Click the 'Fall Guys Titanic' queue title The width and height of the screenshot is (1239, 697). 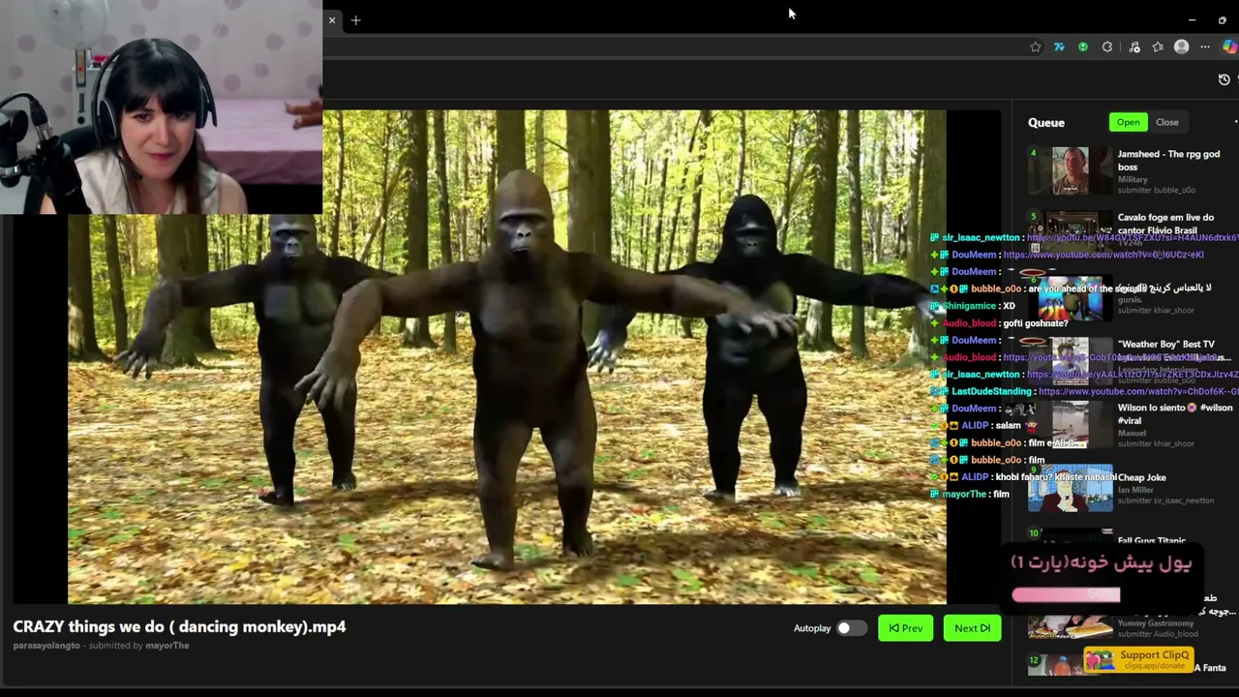click(1152, 541)
